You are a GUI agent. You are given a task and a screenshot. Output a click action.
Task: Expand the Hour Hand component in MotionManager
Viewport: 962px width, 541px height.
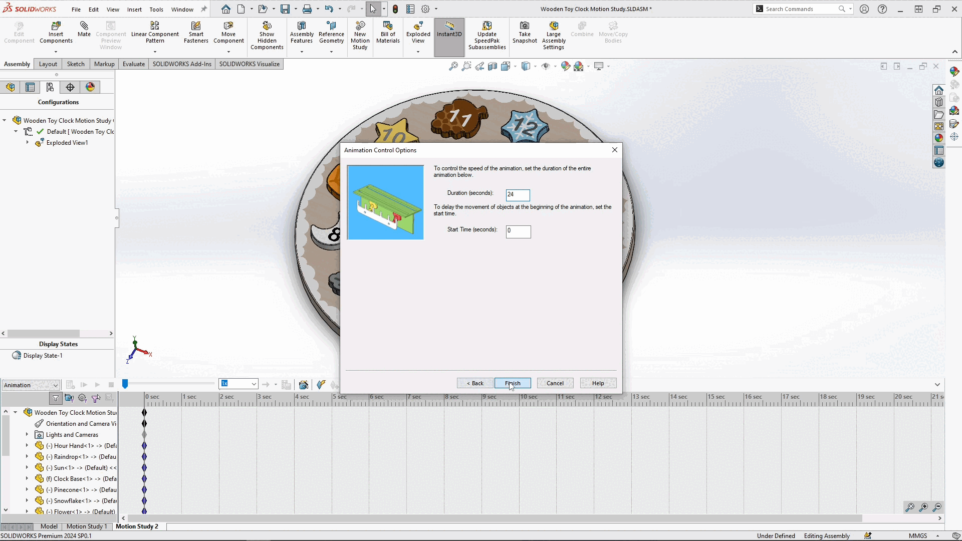pyautogui.click(x=27, y=445)
